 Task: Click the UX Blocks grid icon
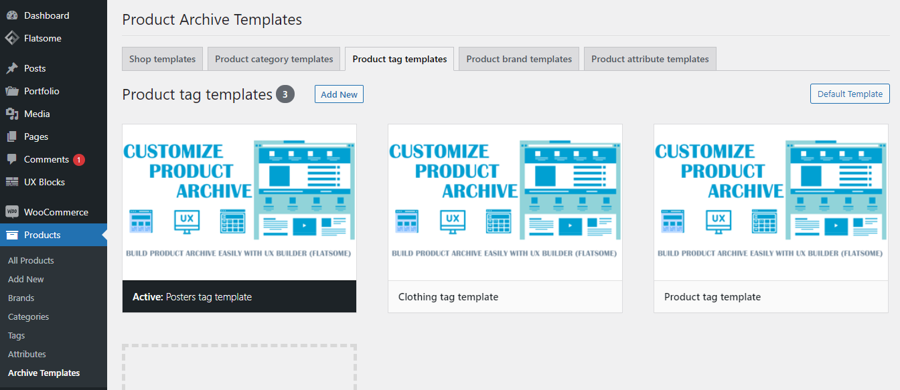(12, 182)
